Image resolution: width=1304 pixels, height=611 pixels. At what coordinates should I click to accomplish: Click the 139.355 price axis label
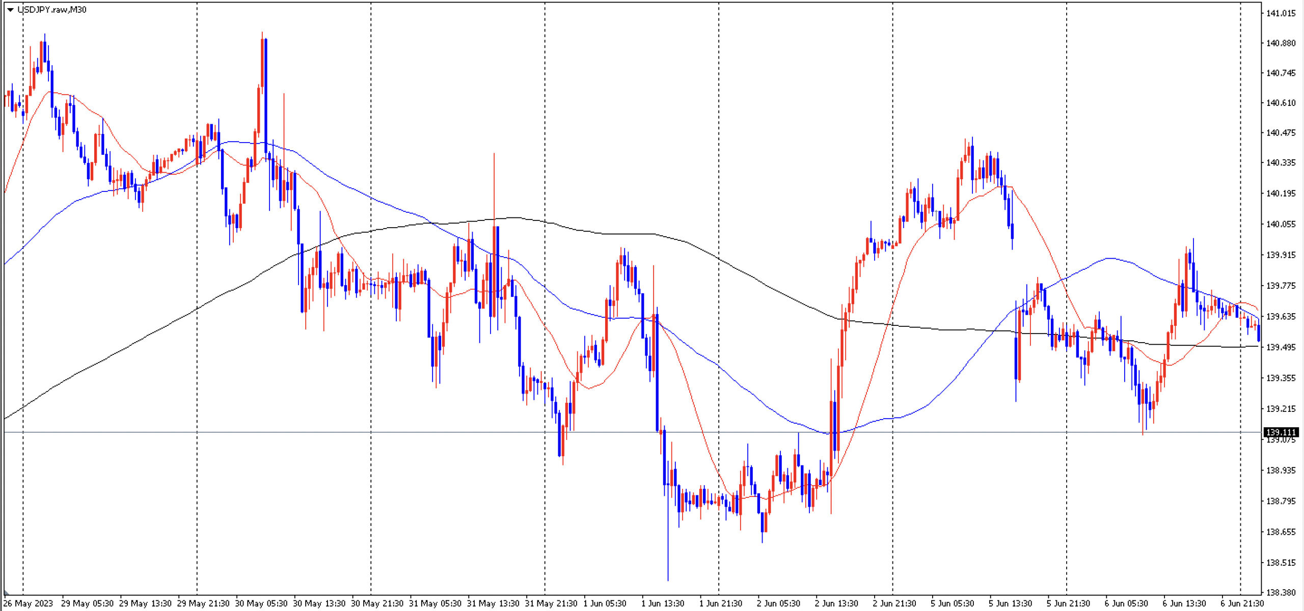(x=1281, y=378)
